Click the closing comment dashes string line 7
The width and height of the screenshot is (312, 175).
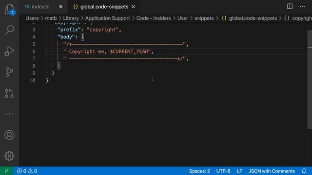(125, 59)
